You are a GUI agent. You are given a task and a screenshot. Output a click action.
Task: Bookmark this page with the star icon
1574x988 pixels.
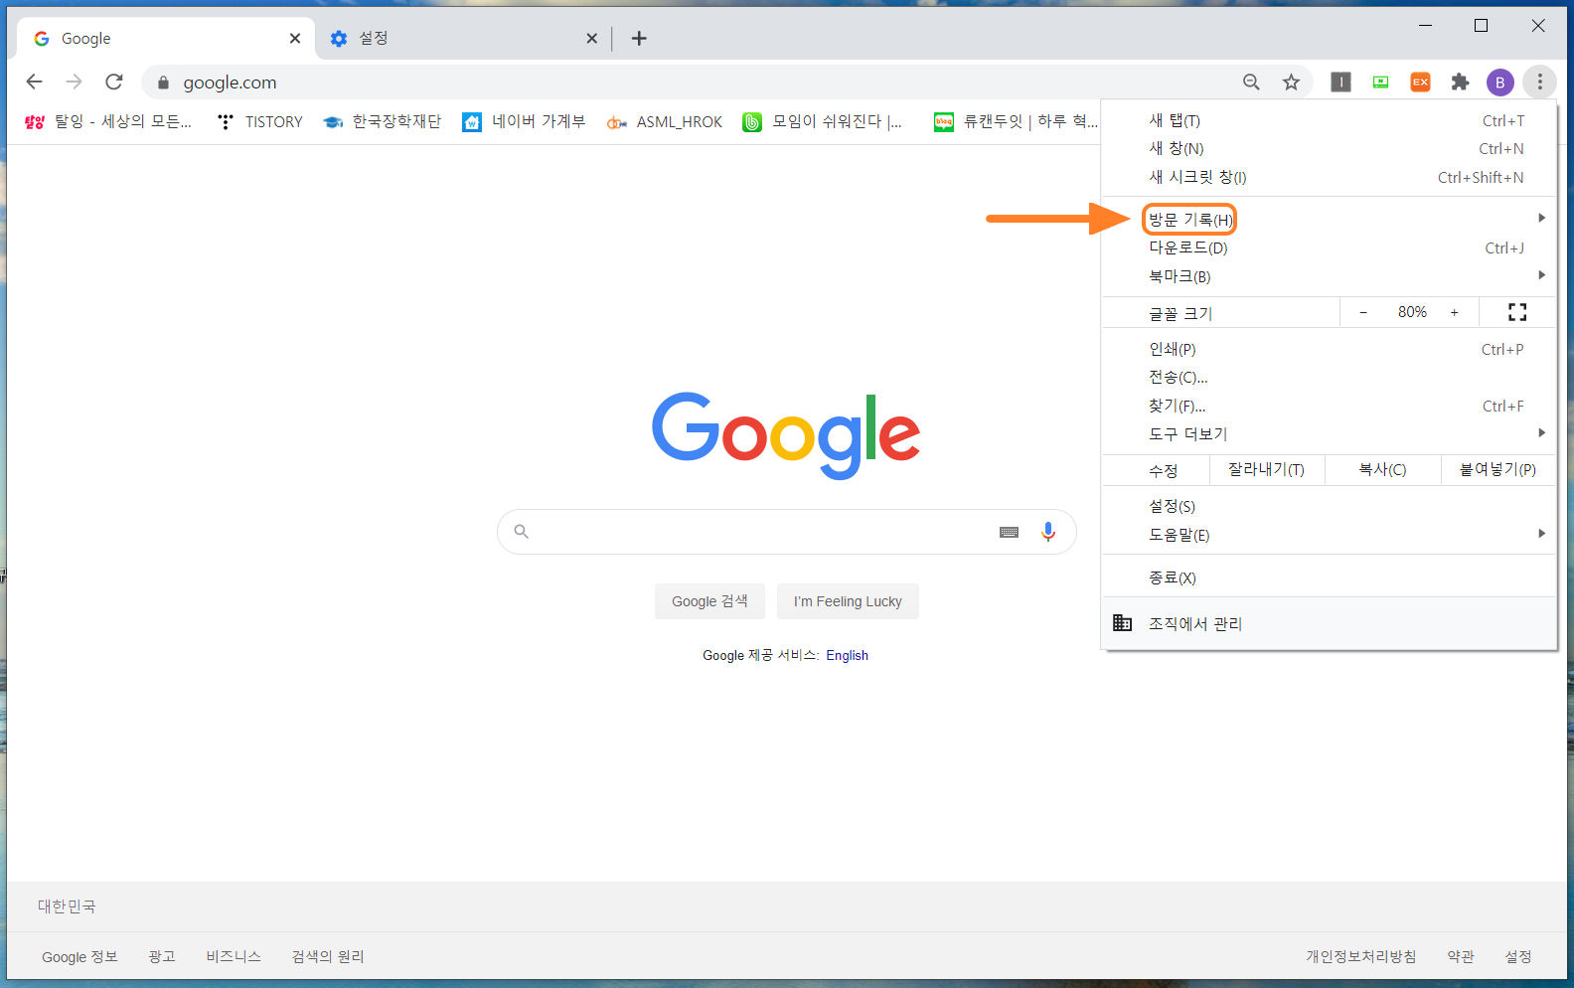[x=1291, y=82]
